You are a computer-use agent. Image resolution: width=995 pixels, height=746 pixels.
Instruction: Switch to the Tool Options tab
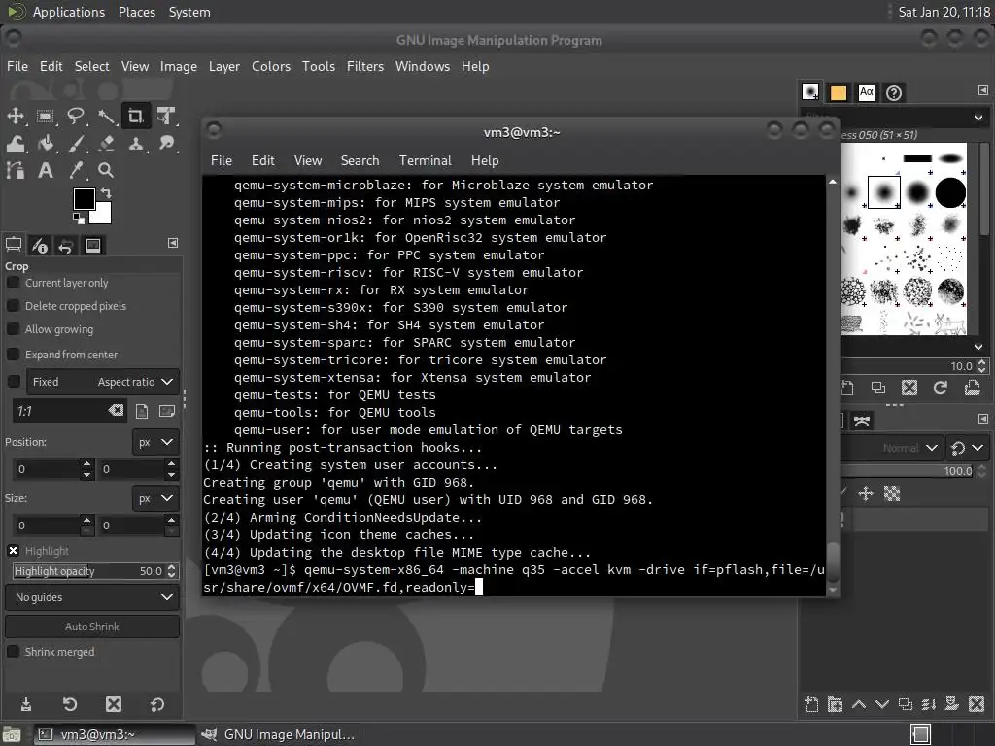pos(14,245)
